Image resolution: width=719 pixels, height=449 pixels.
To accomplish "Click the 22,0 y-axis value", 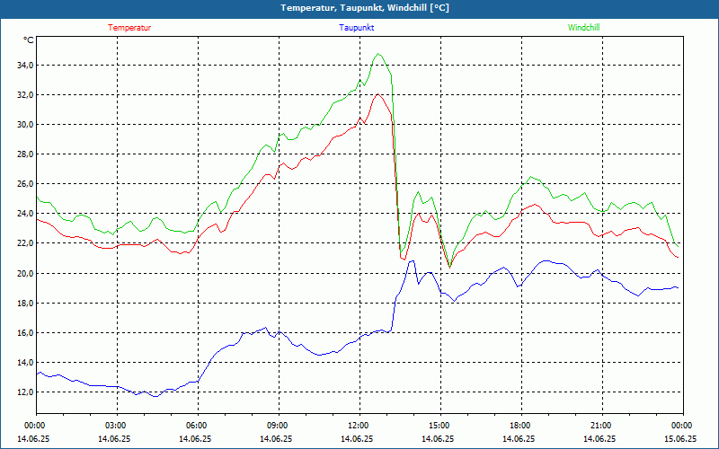I will [25, 243].
